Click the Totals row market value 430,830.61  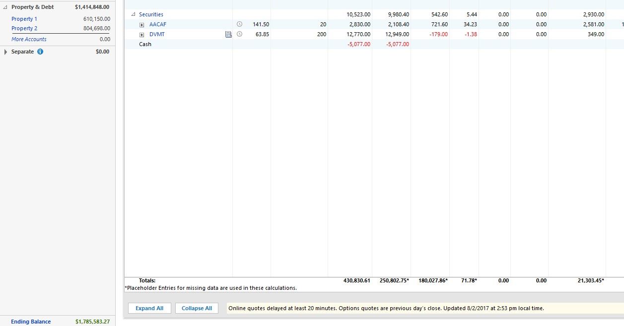(x=356, y=280)
